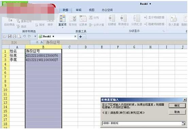Click the B26 name box

point(16,42)
